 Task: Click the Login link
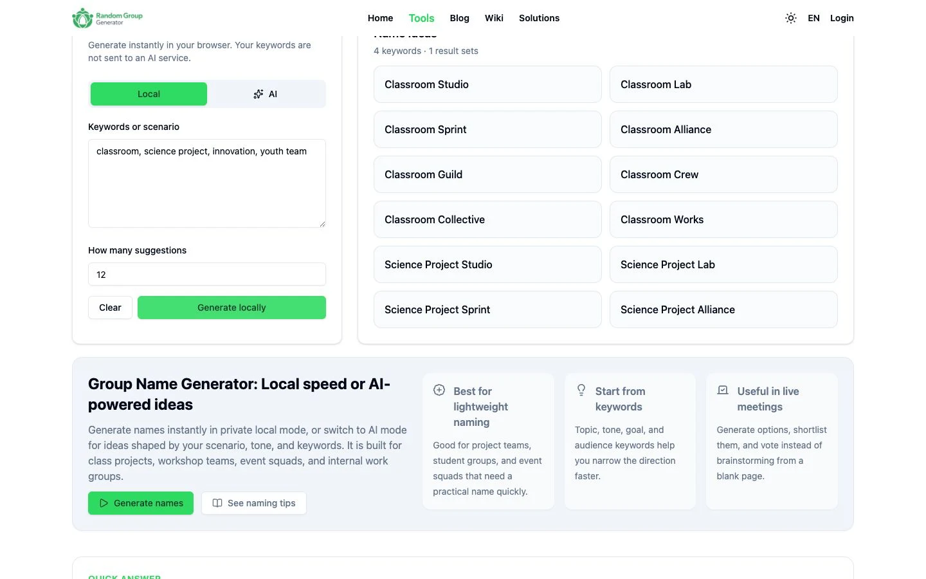tap(842, 18)
